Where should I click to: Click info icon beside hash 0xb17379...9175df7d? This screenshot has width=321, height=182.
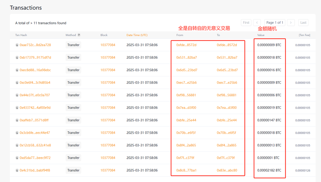pyautogui.click(x=17, y=58)
